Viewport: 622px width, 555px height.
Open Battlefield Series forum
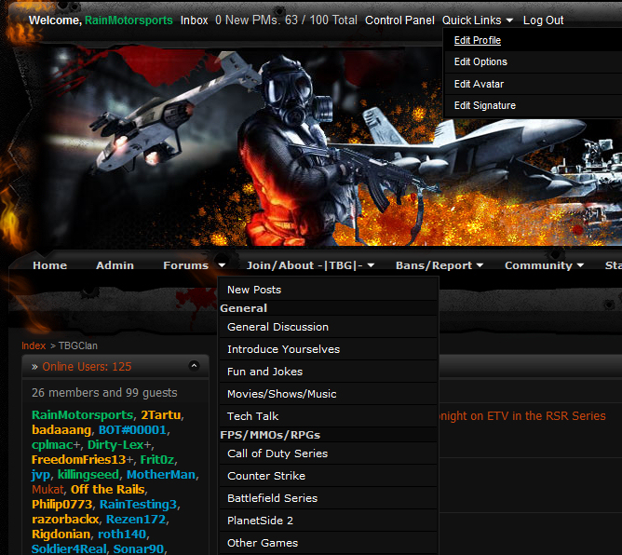(x=329, y=498)
